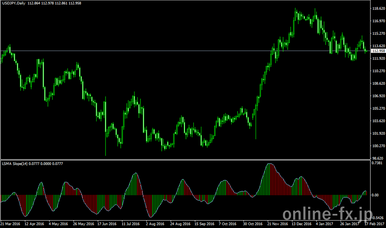386x228 pixels.
Task: Click the USDJPY,Daily chart title text
Action: click(x=14, y=3)
